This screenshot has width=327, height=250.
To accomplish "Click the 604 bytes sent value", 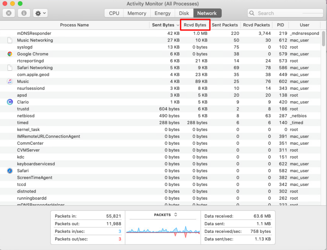I will tap(169, 109).
